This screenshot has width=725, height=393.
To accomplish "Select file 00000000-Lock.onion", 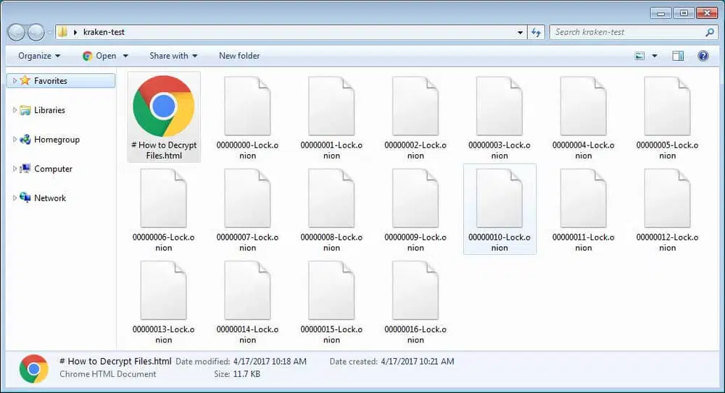I will 247,117.
